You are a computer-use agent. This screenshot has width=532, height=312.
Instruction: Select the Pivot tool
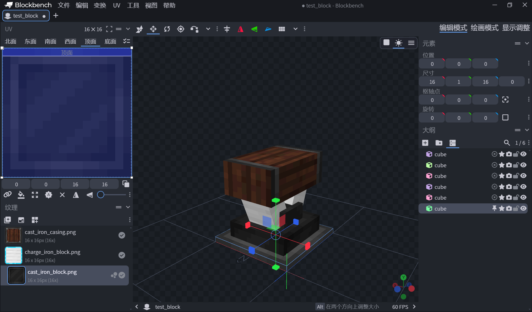[x=181, y=29]
